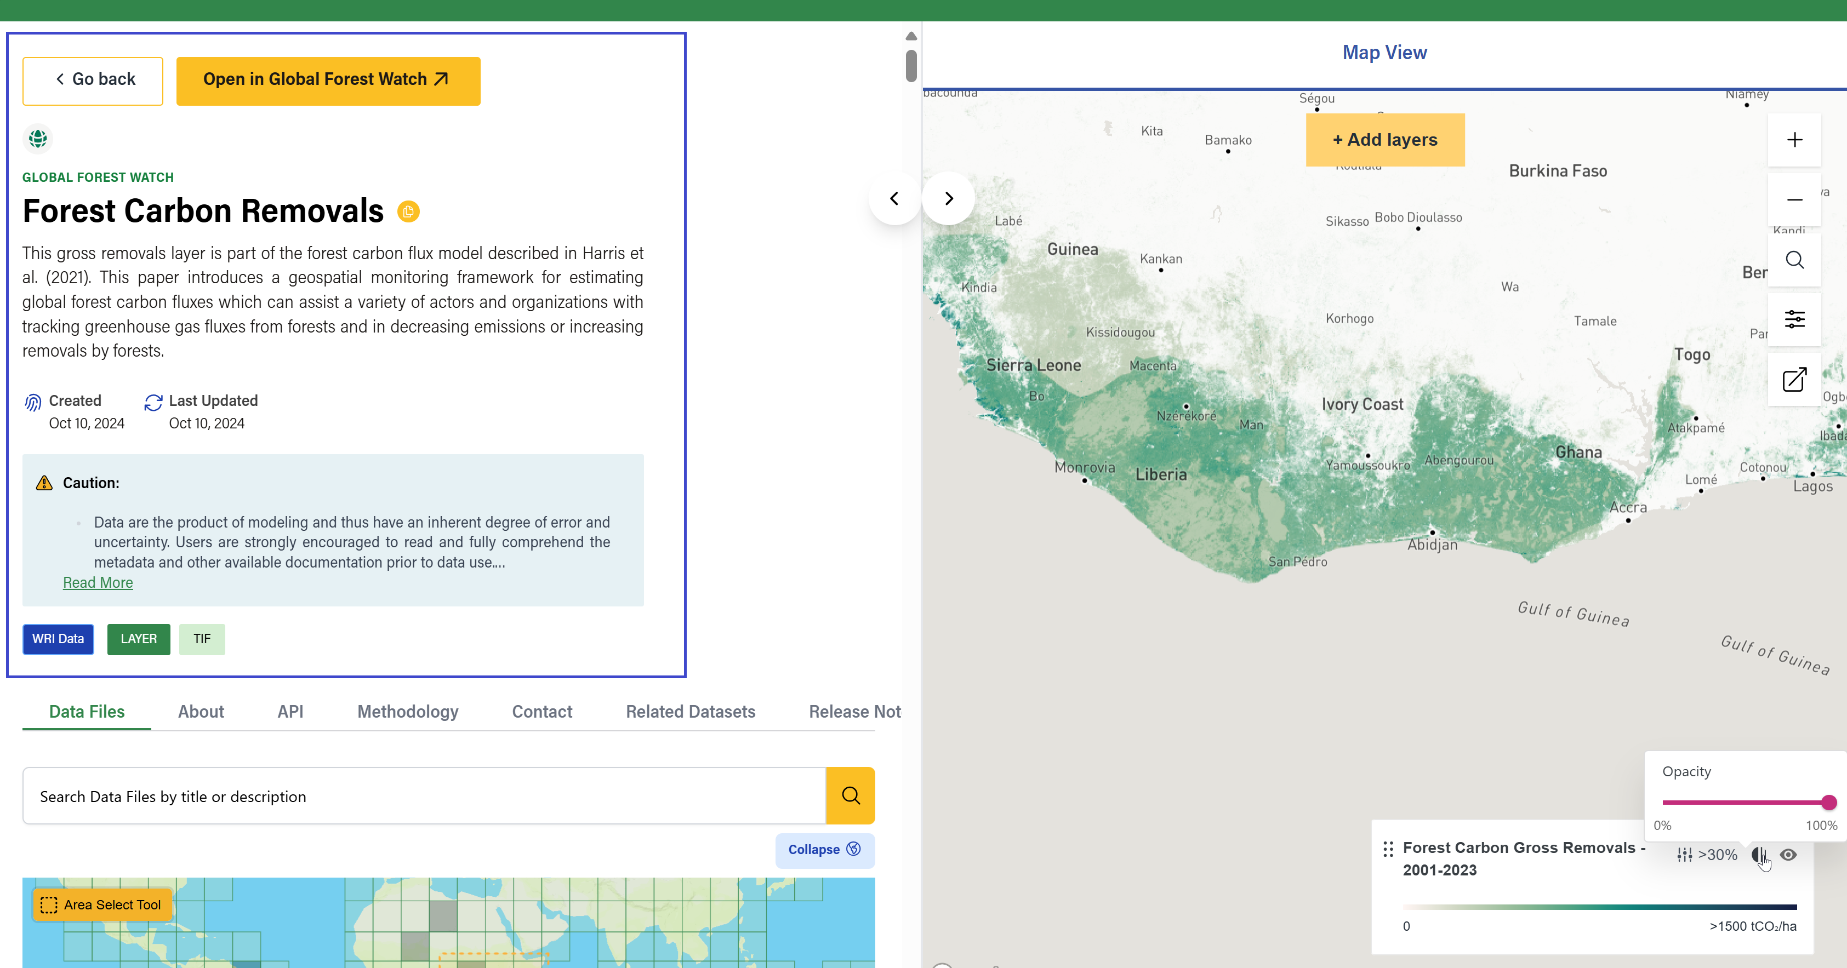Click the map export/share icon

(1794, 379)
